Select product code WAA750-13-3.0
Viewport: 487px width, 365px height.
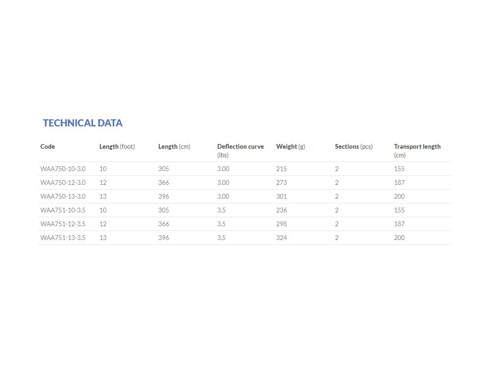tap(63, 197)
